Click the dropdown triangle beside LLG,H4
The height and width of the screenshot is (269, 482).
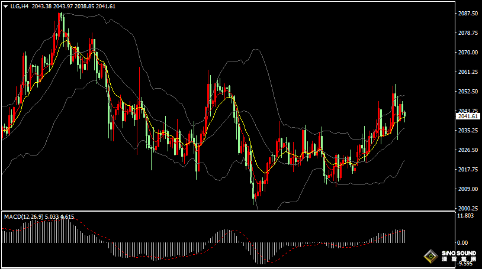point(5,6)
